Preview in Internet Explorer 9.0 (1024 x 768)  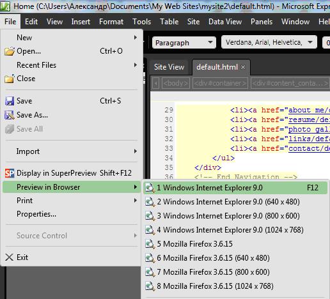(x=235, y=230)
